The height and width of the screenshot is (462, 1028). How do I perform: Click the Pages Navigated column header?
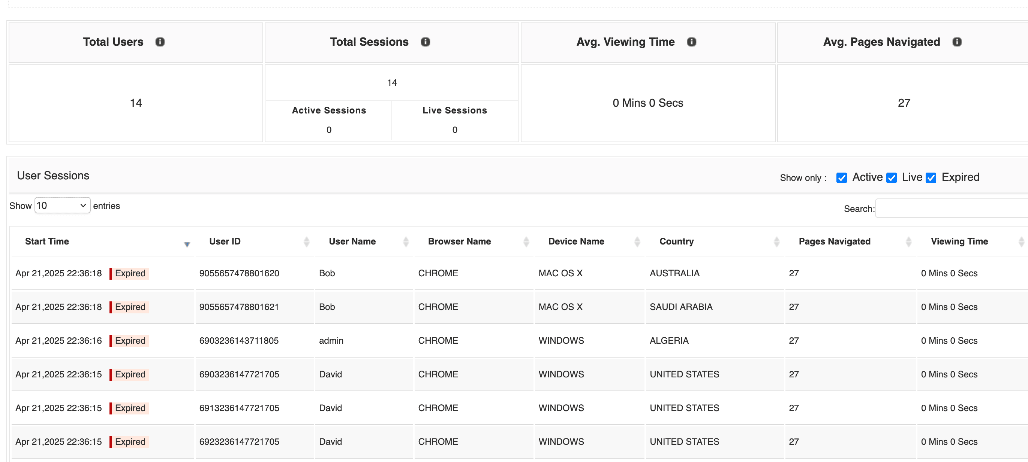834,241
